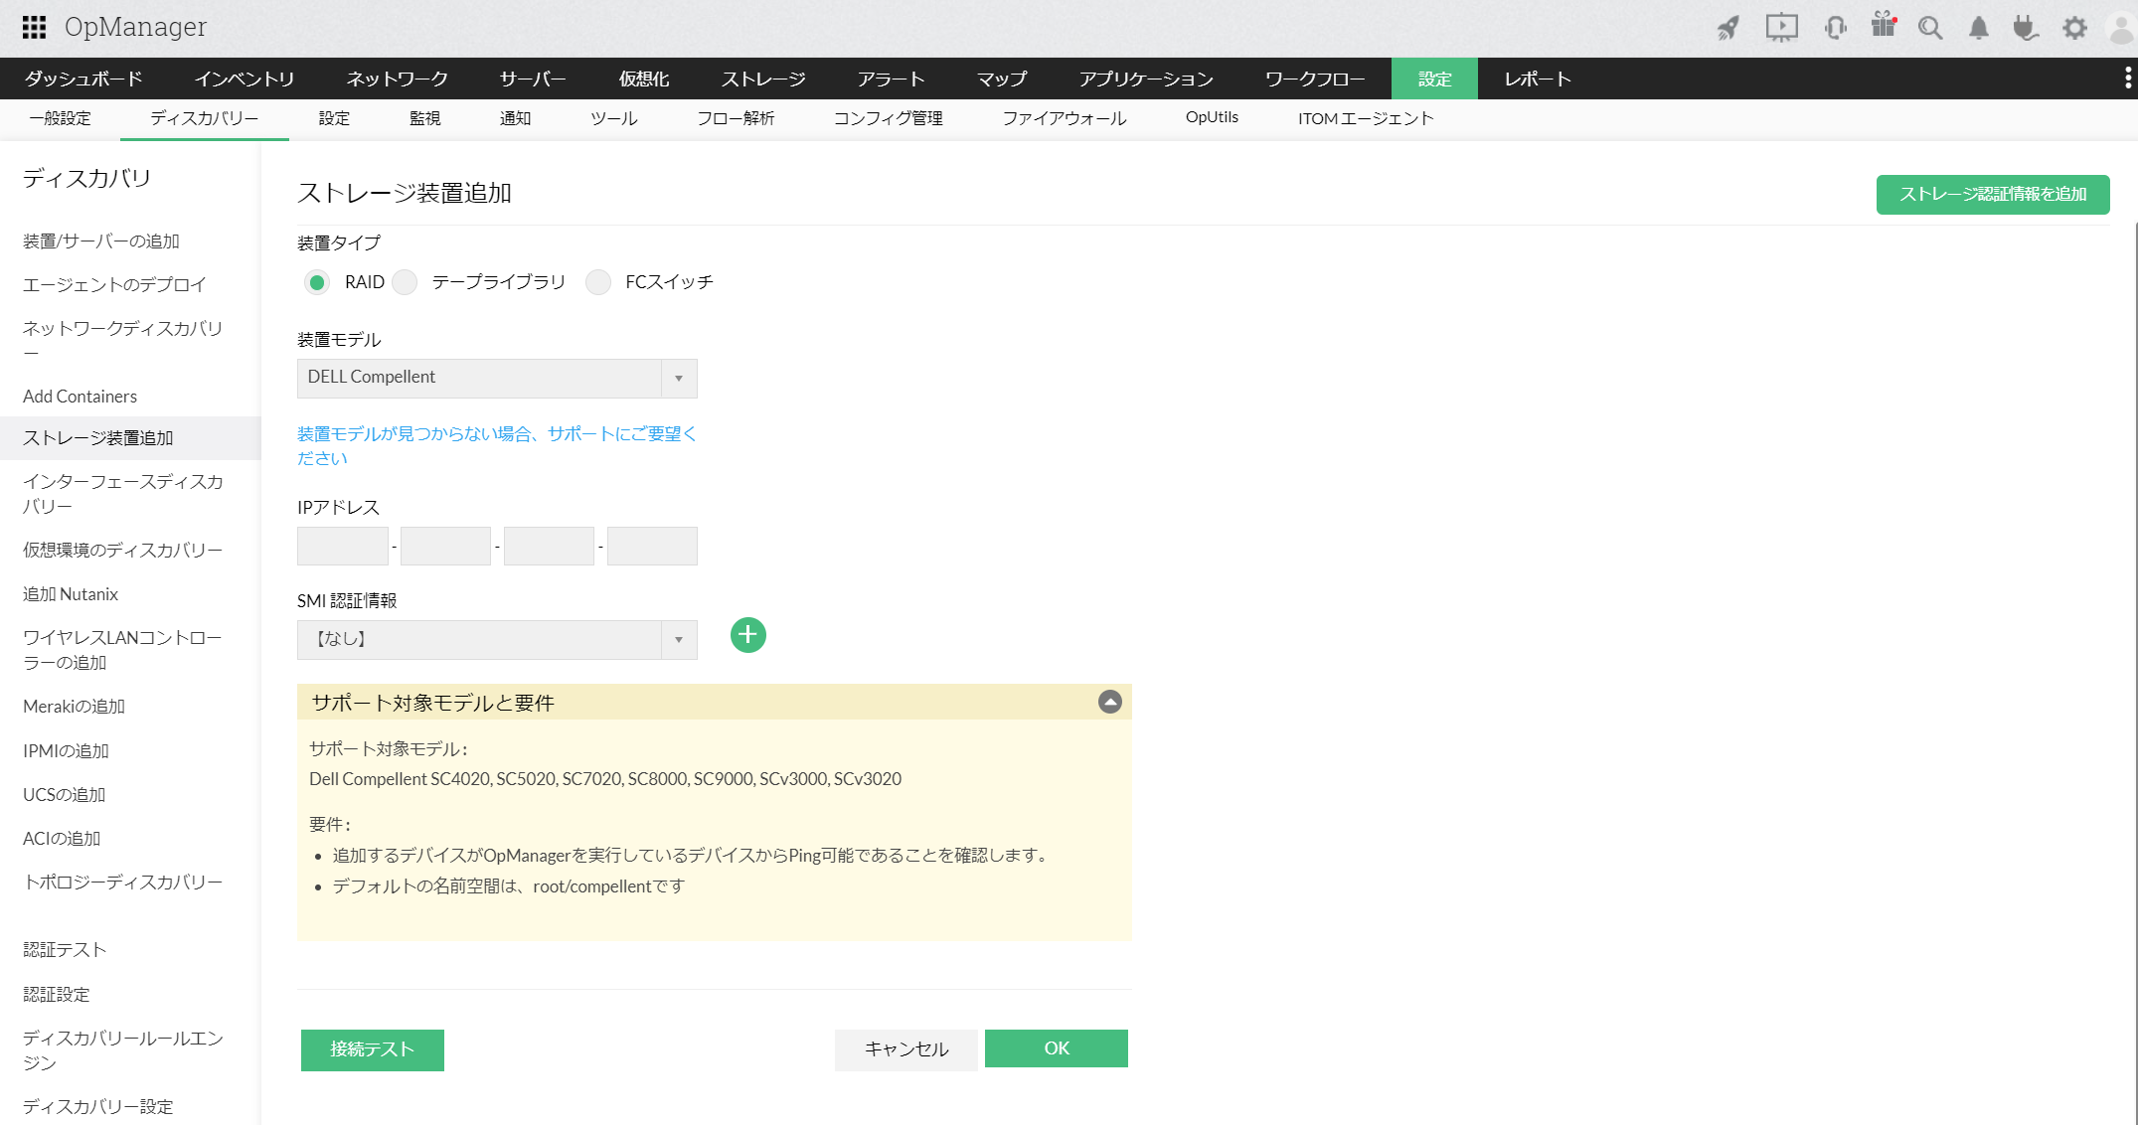Viewport: 2138px width, 1125px height.
Task: Click the green plus add-credential icon
Action: (747, 635)
